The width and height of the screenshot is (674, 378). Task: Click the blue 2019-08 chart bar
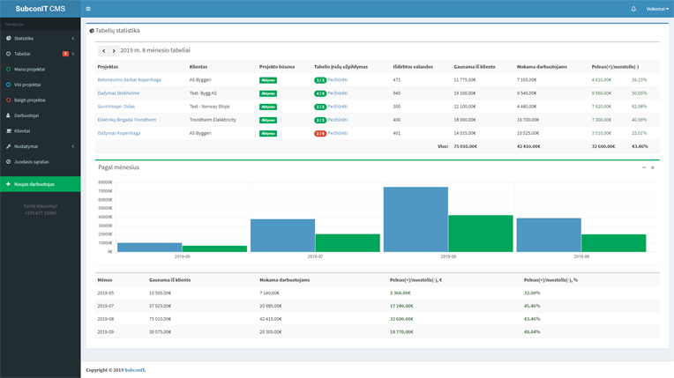[416, 219]
